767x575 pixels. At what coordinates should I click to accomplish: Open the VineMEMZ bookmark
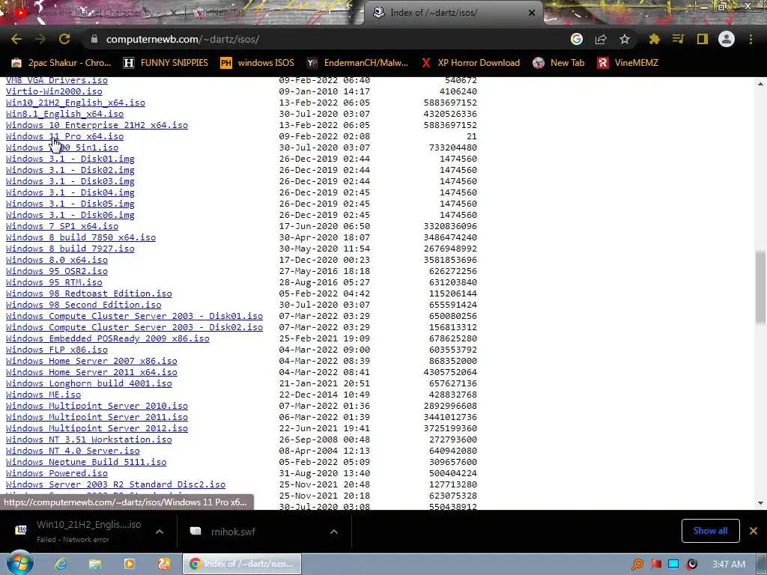coord(628,63)
